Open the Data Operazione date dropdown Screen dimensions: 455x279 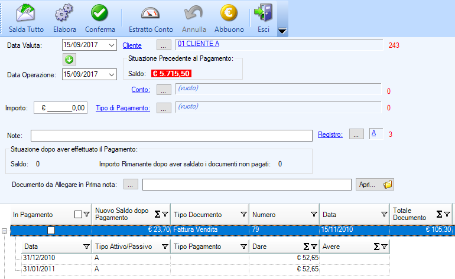tap(112, 74)
